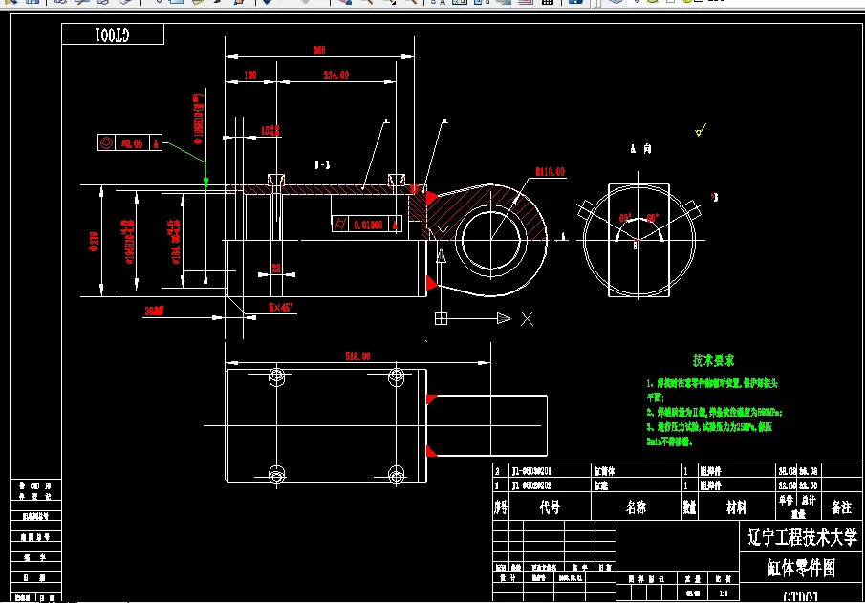This screenshot has width=865, height=603.
Task: Select the left 60° angle annotation
Action: [624, 218]
